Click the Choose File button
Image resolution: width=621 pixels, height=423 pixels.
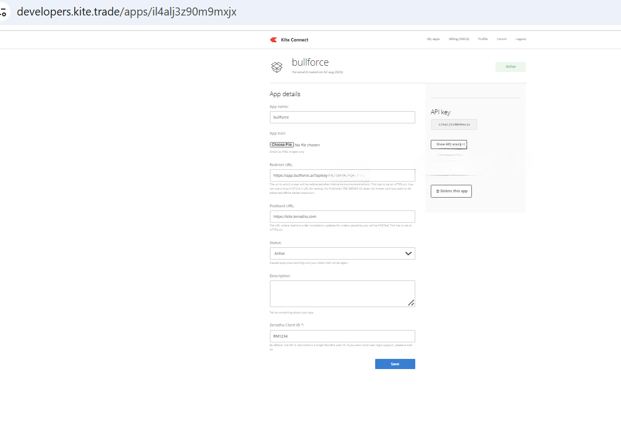(282, 145)
